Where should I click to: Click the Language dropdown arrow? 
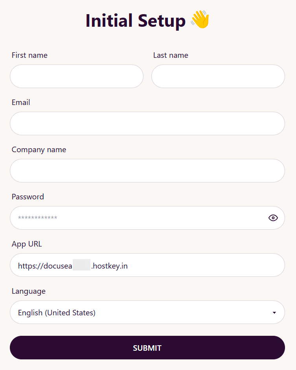pos(274,313)
